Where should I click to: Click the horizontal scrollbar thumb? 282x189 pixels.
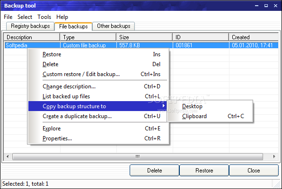(138, 156)
